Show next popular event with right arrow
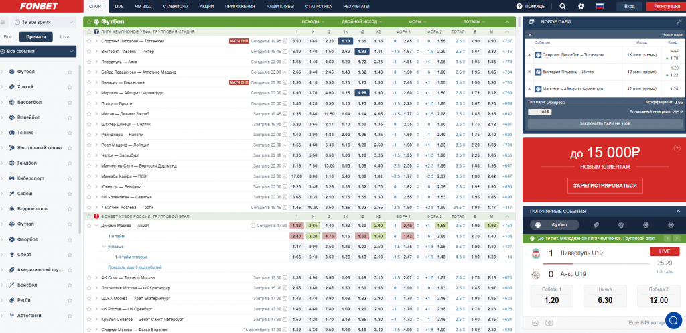The width and height of the screenshot is (686, 333). click(676, 238)
